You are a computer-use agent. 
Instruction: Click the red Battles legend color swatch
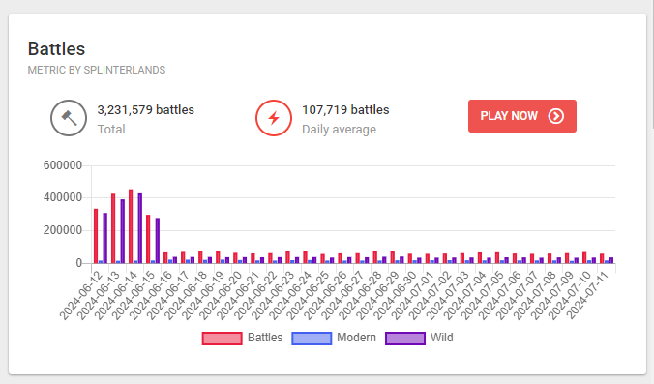222,339
